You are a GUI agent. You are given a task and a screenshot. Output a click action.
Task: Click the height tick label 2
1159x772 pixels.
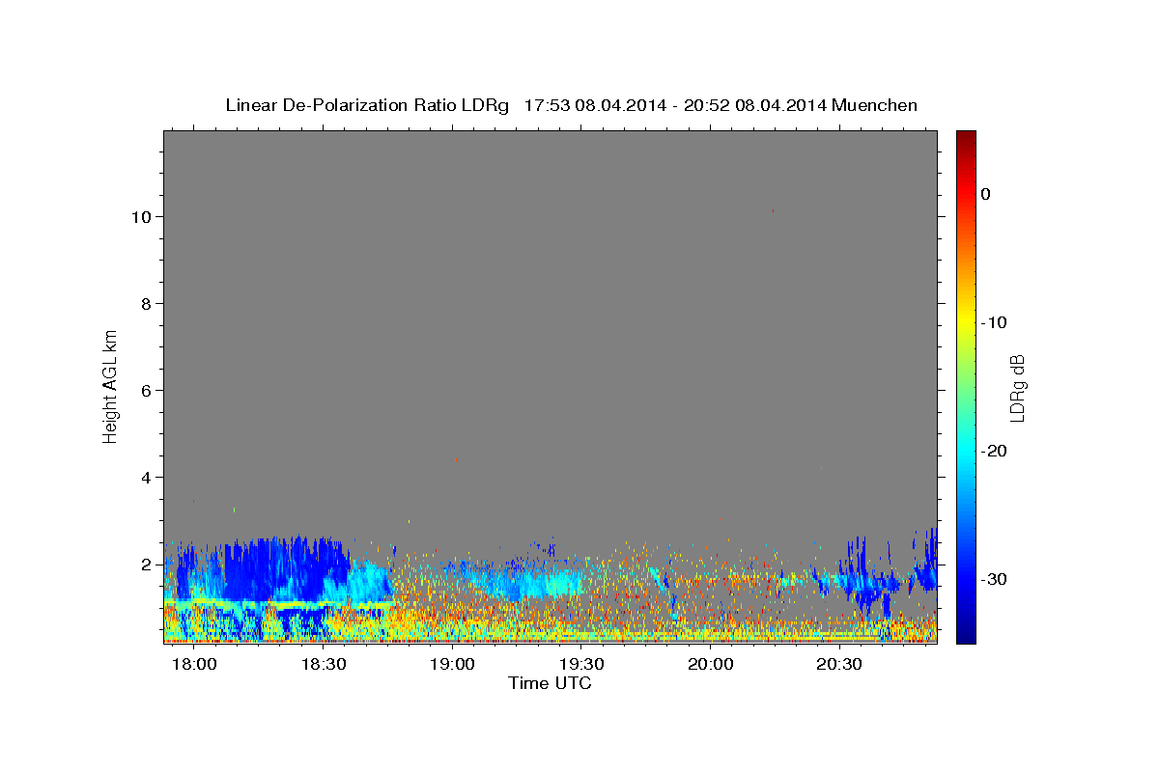(146, 565)
